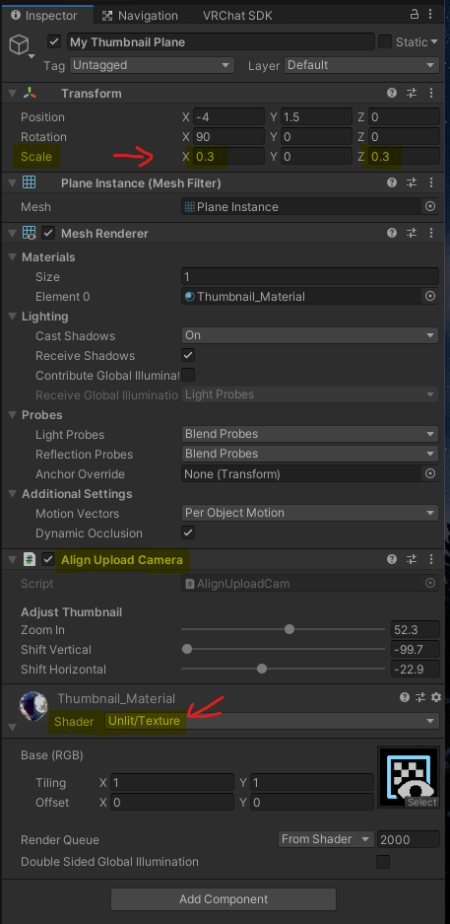Collapse the Transform component foldout
The image size is (450, 924).
click(13, 94)
